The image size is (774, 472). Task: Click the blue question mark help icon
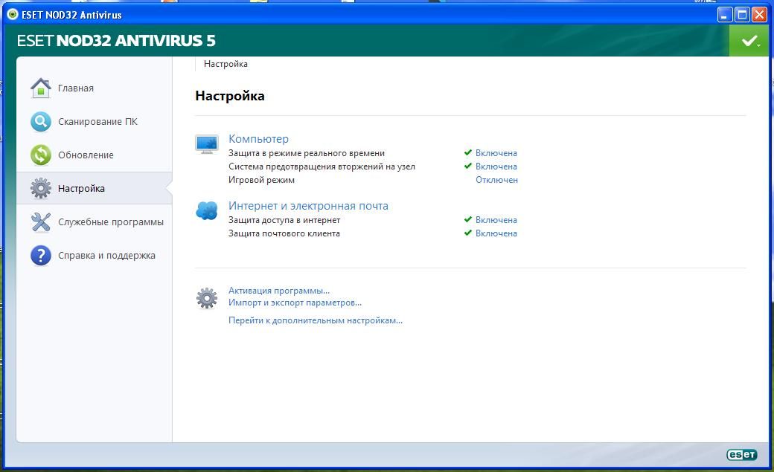40,255
